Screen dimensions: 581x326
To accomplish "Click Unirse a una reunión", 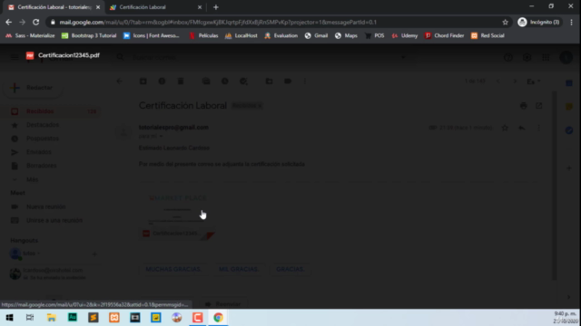I will [54, 221].
